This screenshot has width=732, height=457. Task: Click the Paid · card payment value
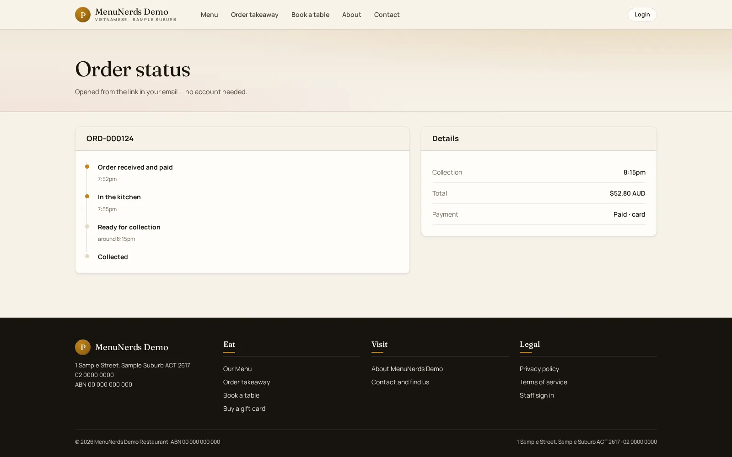click(x=630, y=214)
